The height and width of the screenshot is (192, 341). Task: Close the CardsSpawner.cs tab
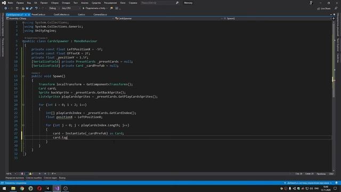coord(29,14)
